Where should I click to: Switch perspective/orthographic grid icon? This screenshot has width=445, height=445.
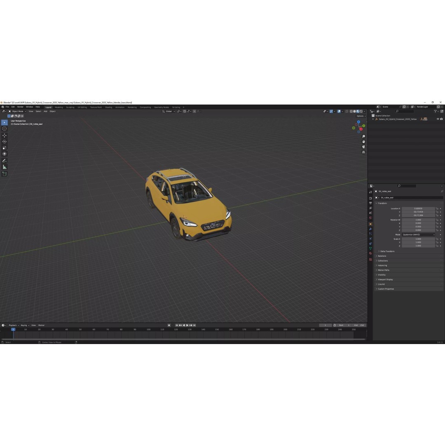pyautogui.click(x=363, y=152)
